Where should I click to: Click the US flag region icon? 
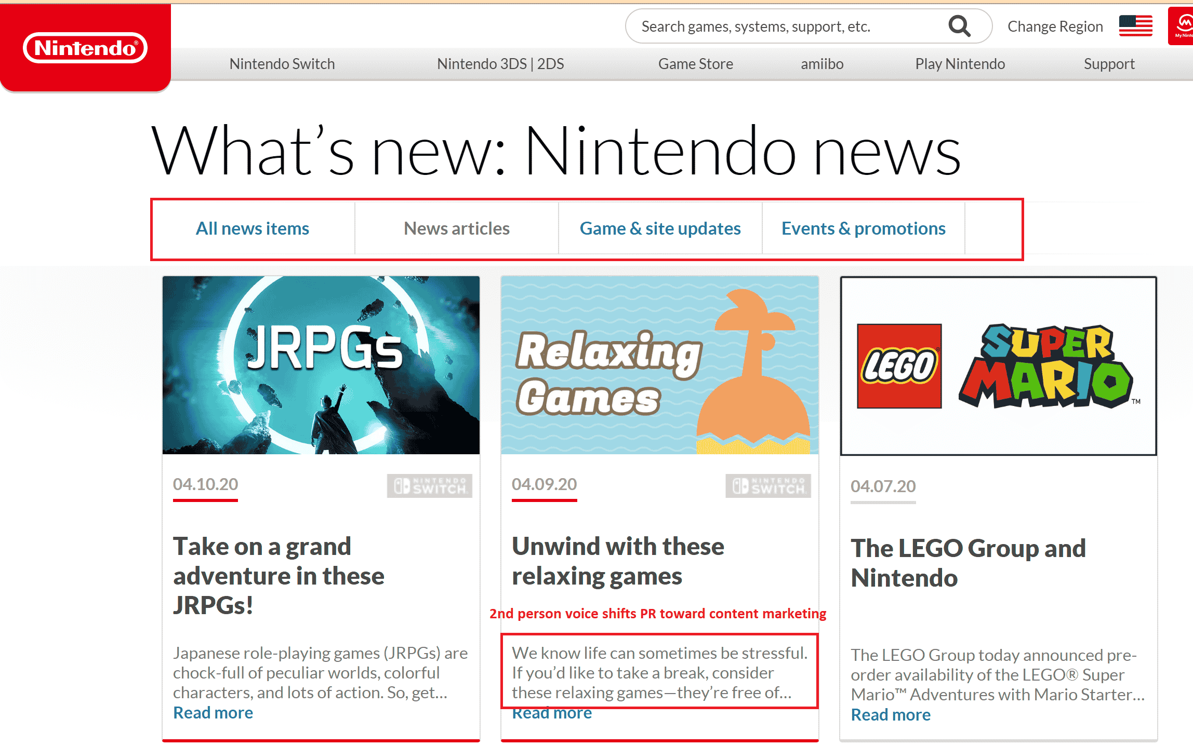pyautogui.click(x=1136, y=26)
